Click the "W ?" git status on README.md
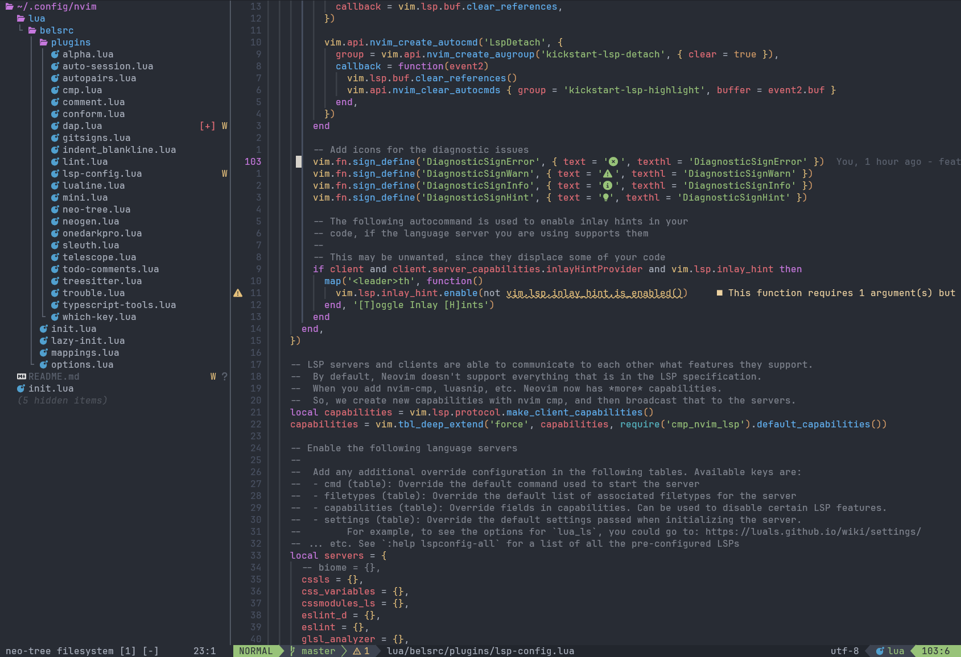The image size is (961, 657). coord(219,377)
